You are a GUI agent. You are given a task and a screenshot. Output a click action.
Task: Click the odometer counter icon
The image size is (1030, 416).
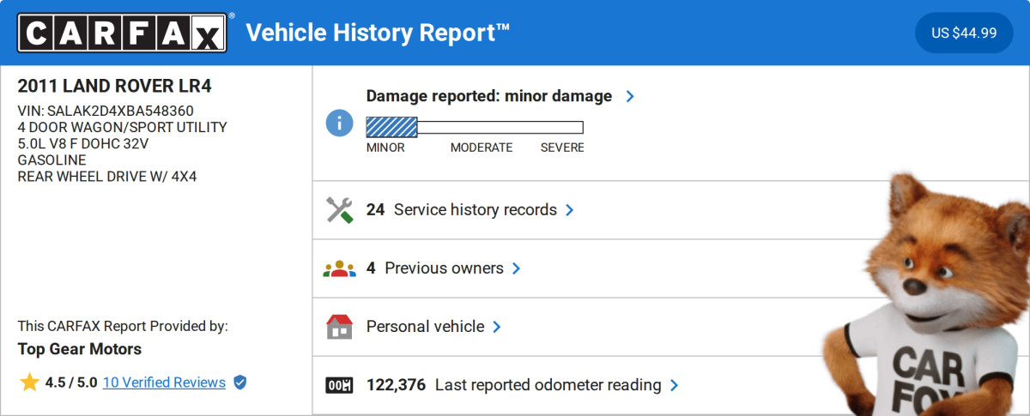click(x=340, y=386)
